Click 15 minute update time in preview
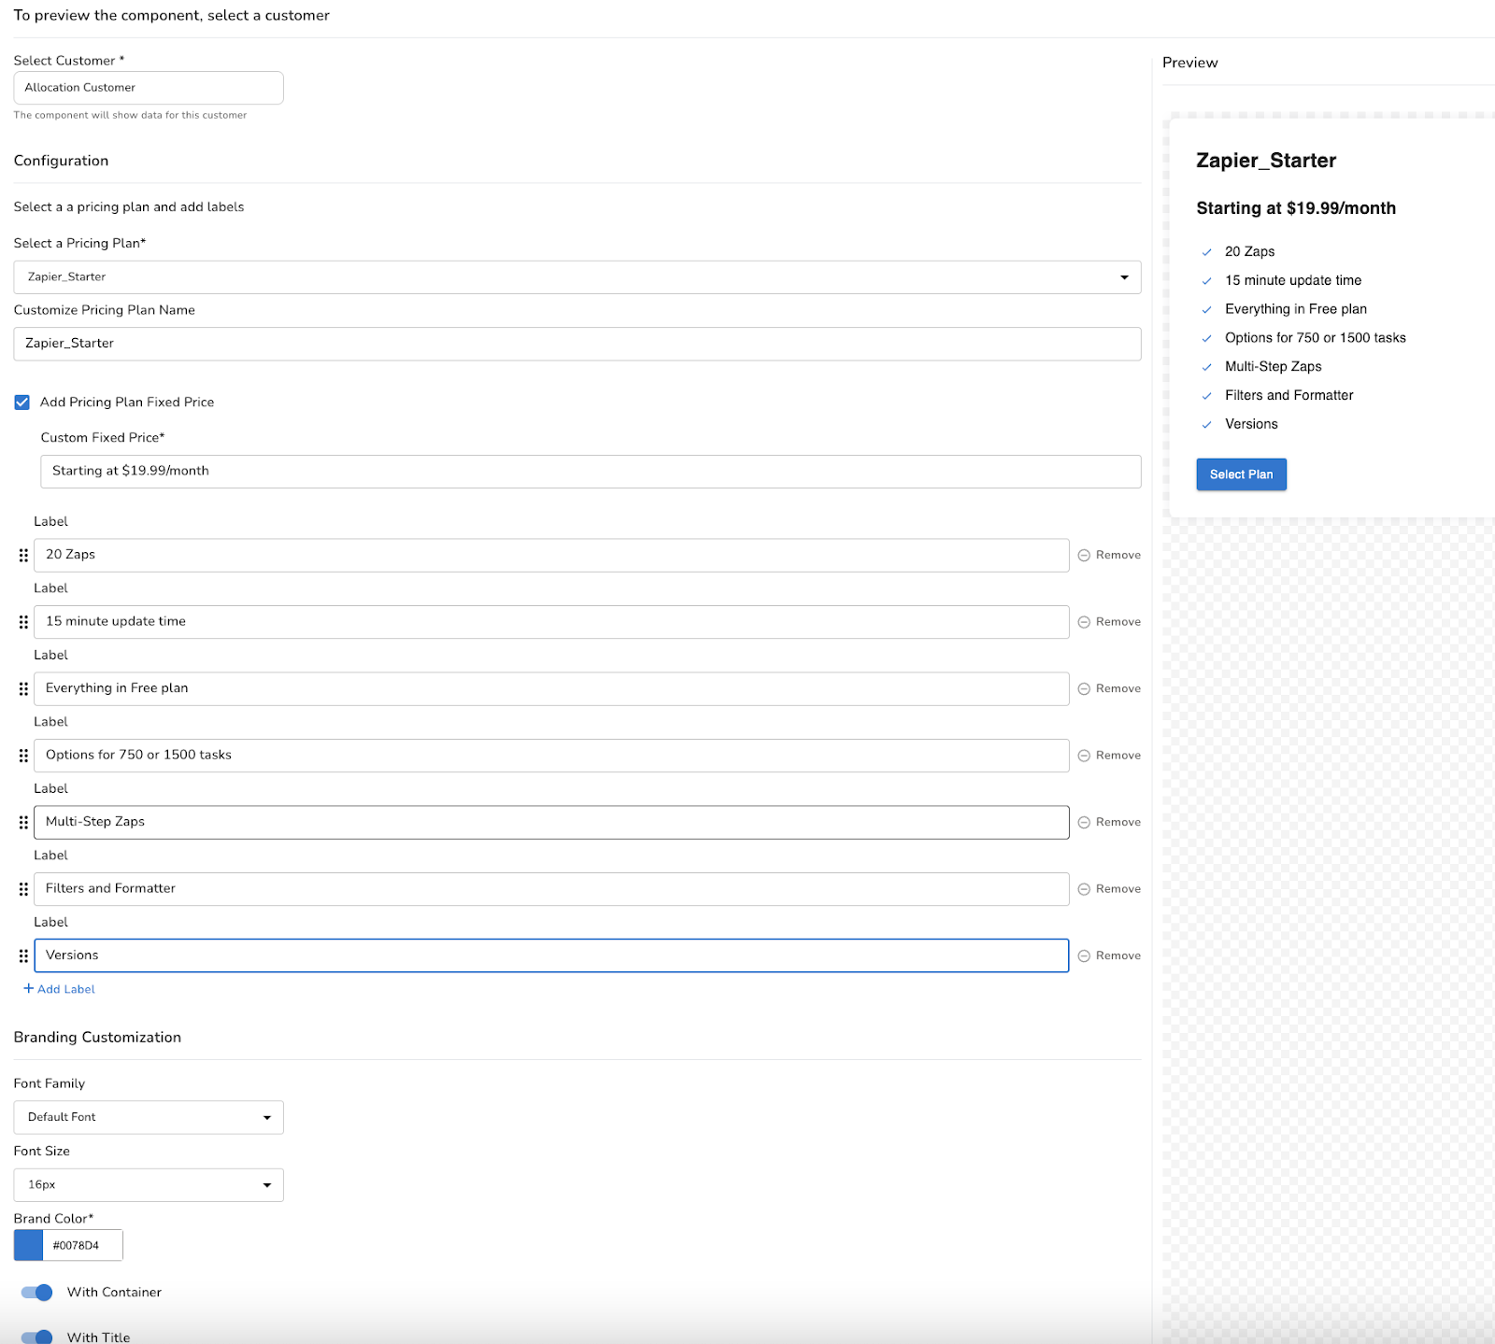The image size is (1495, 1344). click(1293, 280)
